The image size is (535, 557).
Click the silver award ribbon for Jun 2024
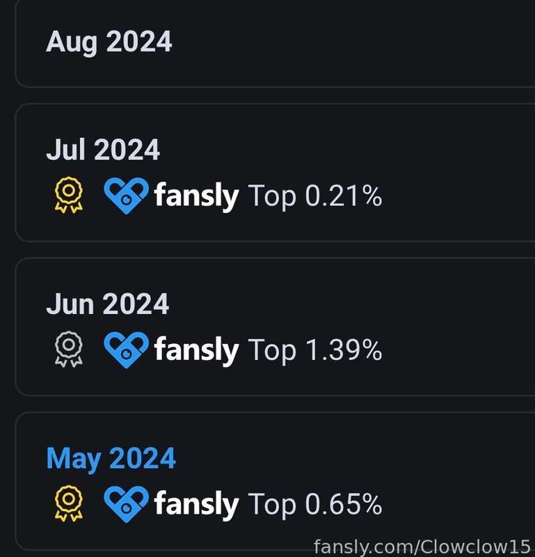click(x=68, y=350)
